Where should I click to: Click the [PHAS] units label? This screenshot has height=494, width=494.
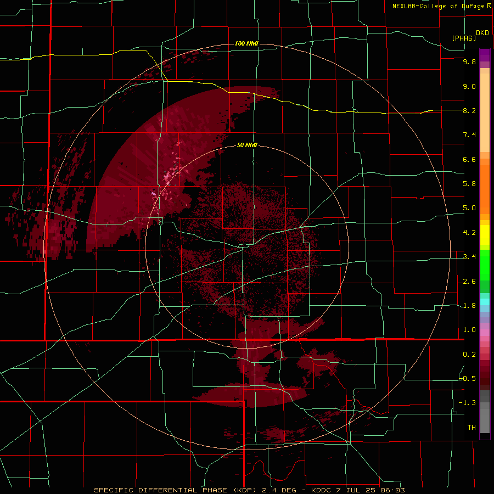pos(464,38)
